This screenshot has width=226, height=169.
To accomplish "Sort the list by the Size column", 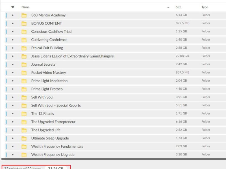I will point(179,7).
